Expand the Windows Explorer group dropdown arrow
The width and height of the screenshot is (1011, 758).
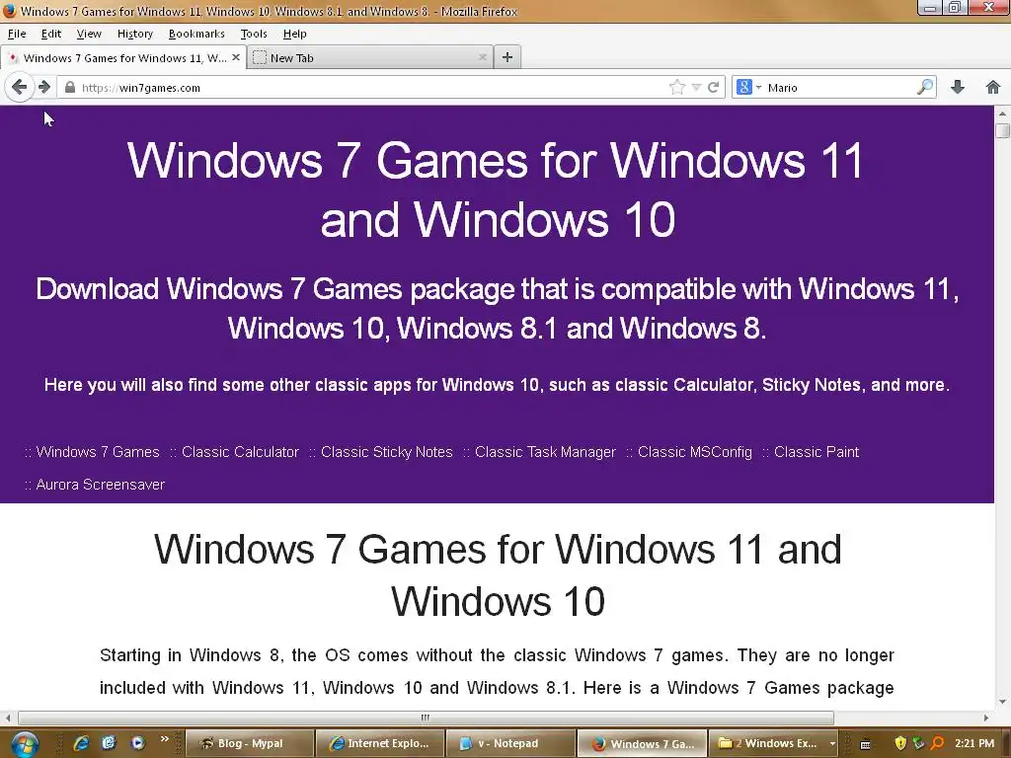(x=832, y=743)
